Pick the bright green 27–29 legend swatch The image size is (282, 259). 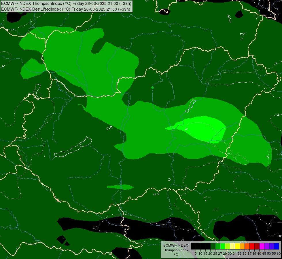pos(223,246)
